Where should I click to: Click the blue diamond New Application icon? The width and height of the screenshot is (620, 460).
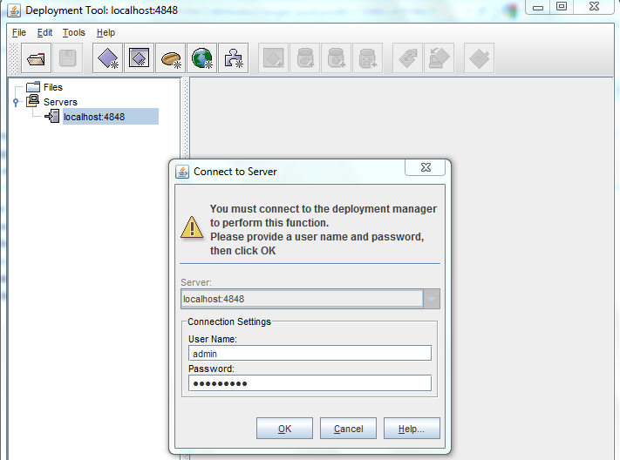[108, 58]
